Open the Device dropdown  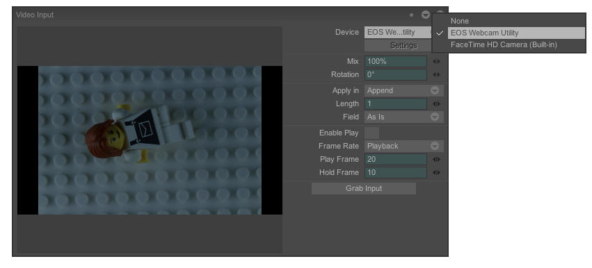pyautogui.click(x=398, y=33)
